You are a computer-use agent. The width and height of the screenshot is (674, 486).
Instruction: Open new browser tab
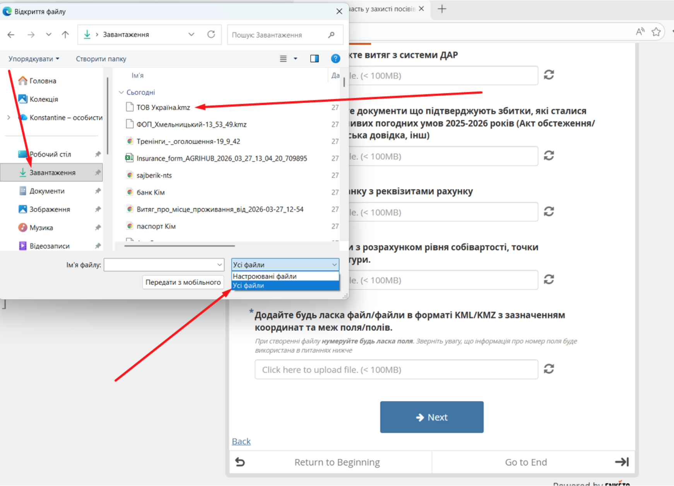click(442, 9)
